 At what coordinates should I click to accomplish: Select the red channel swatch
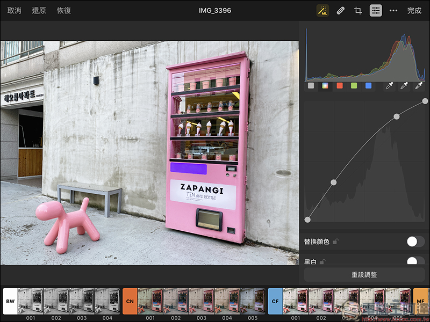340,86
